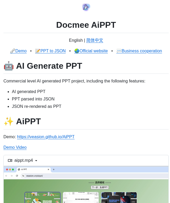170x203 pixels.
Task: Click the 'PPT parsed into JSON' list item
Action: click(33, 99)
